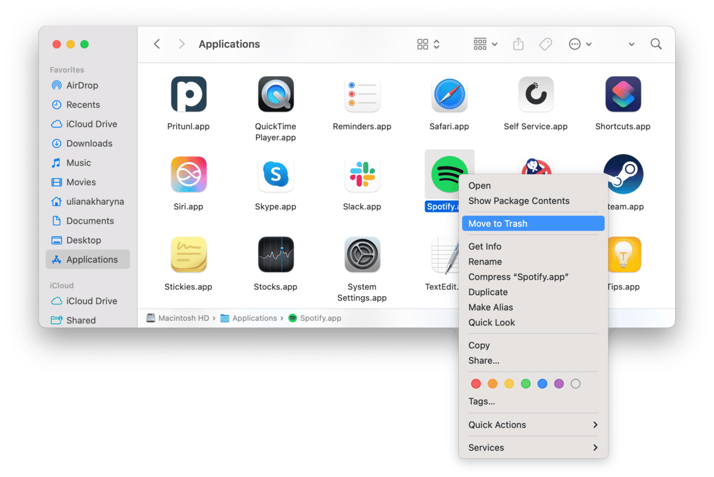This screenshot has height=477, width=714.
Task: Open the group-by options dropdown
Action: [486, 44]
